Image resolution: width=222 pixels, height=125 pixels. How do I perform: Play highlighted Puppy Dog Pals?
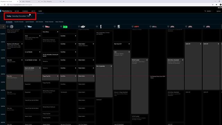(58, 76)
